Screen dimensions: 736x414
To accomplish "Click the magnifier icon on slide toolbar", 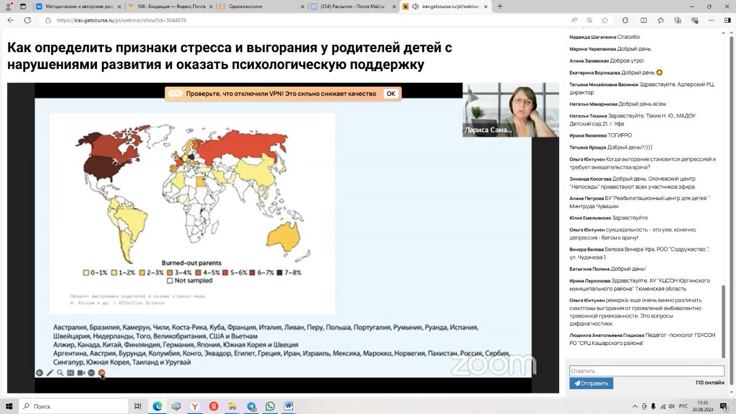I will coord(60,372).
